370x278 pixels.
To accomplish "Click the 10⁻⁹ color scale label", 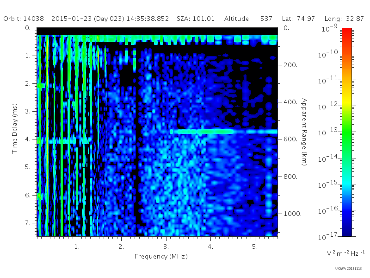I will [330, 28].
